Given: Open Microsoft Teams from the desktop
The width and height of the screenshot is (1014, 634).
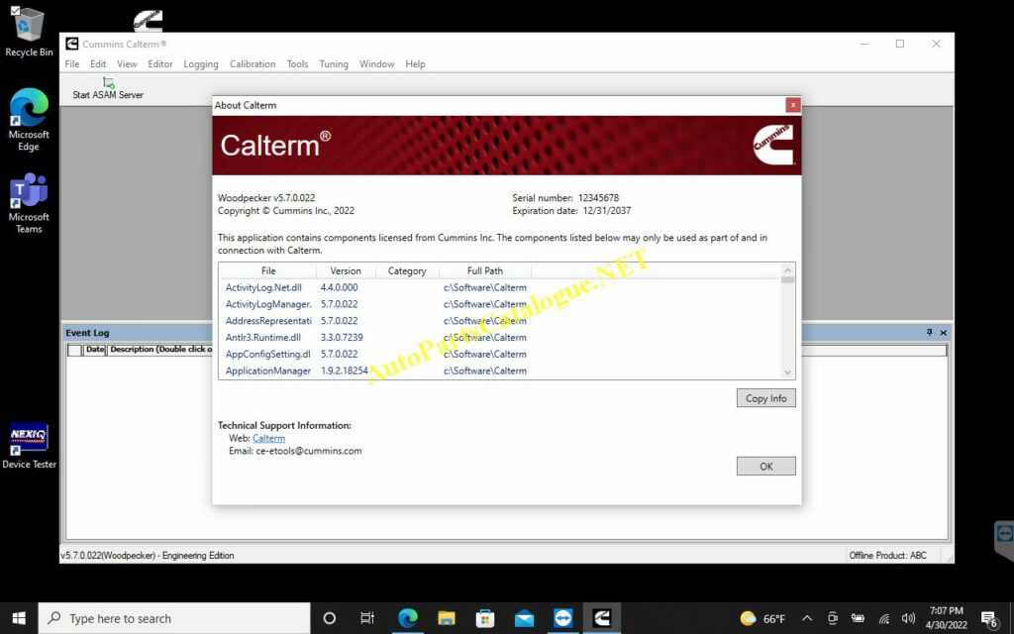Looking at the screenshot, I should [x=29, y=193].
